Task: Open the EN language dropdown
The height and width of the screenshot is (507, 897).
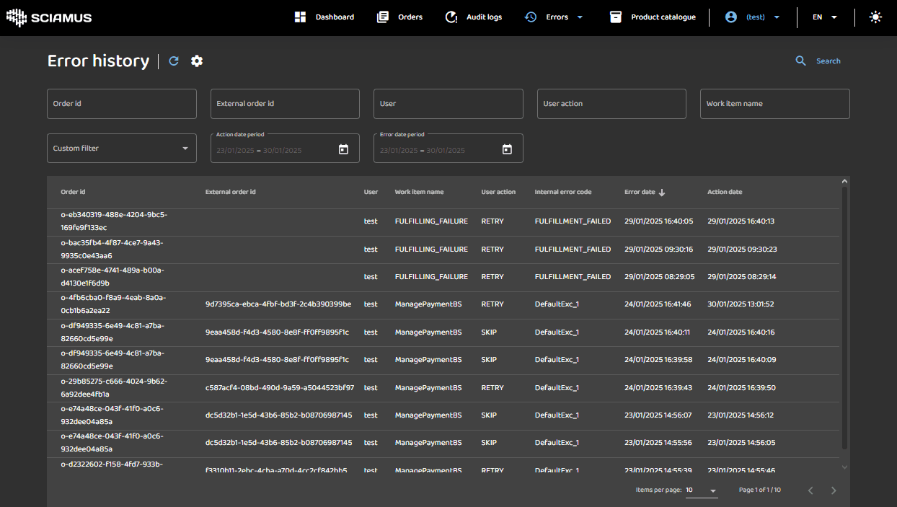Action: click(x=825, y=17)
